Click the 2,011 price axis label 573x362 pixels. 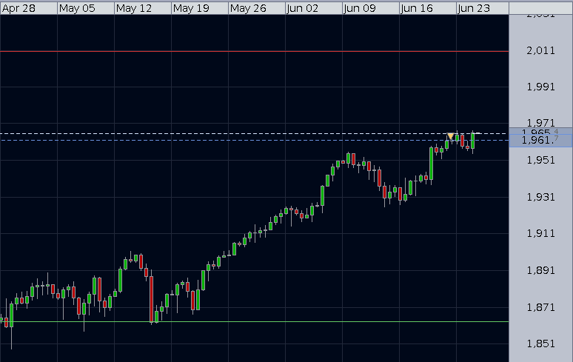click(x=540, y=50)
